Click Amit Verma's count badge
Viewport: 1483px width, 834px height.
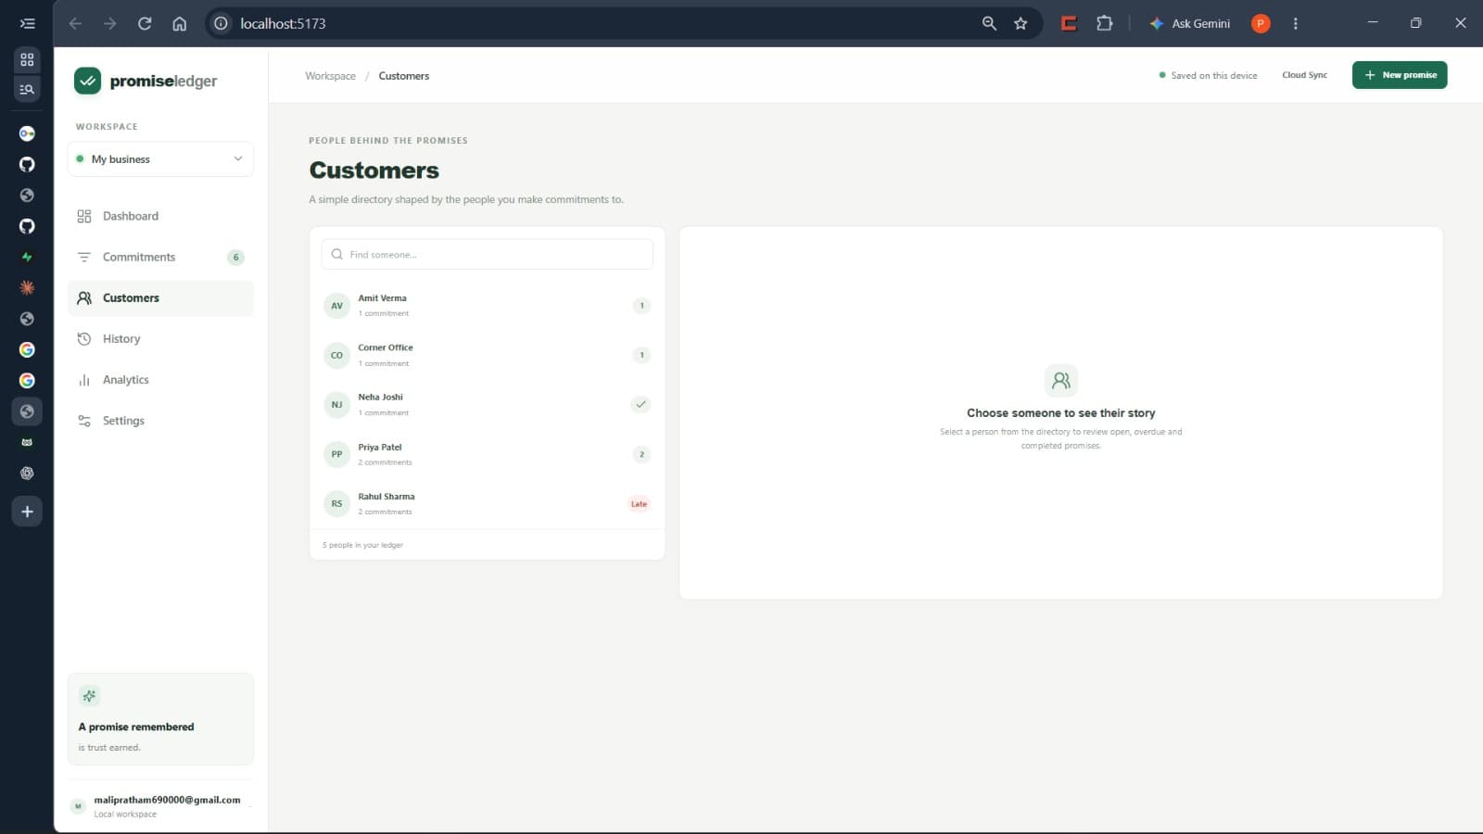coord(641,306)
